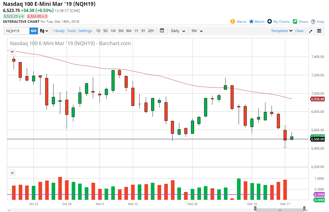This screenshot has height=212, width=329.
Task: Open the chart hamburger menu
Action: (x=319, y=31)
